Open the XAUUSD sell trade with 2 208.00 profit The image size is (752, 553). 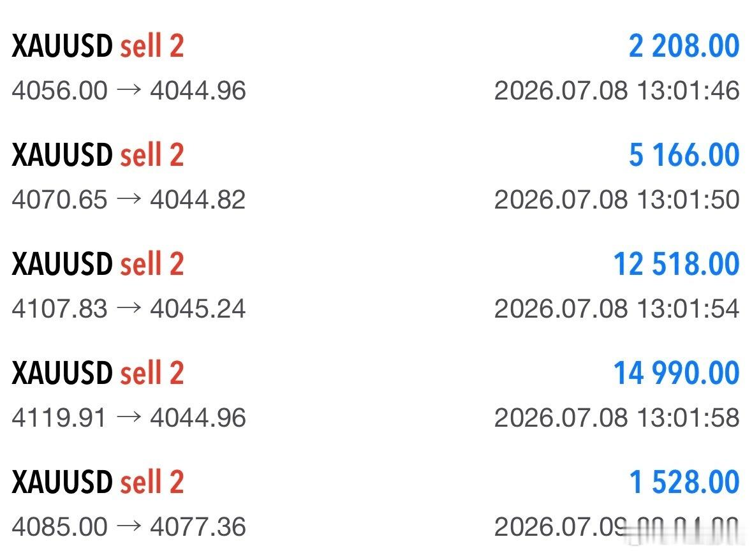376,68
